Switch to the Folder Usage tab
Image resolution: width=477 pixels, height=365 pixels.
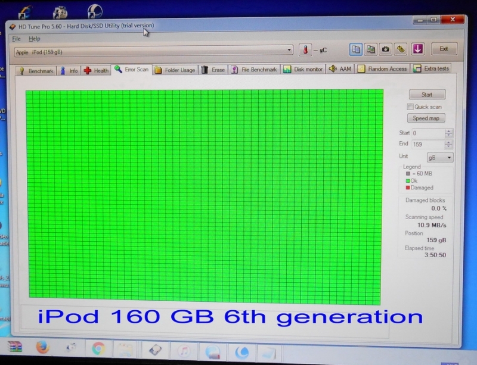pos(175,70)
